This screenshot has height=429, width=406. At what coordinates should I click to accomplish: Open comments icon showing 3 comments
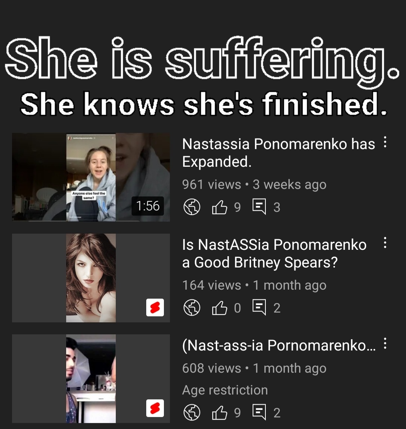(259, 207)
